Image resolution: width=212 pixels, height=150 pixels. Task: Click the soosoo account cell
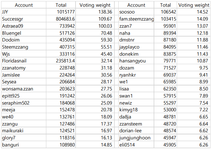point(136,12)
